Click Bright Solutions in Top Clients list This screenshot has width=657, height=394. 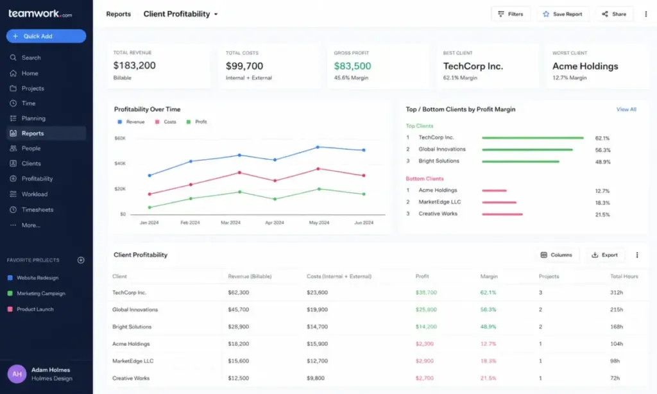tap(439, 161)
